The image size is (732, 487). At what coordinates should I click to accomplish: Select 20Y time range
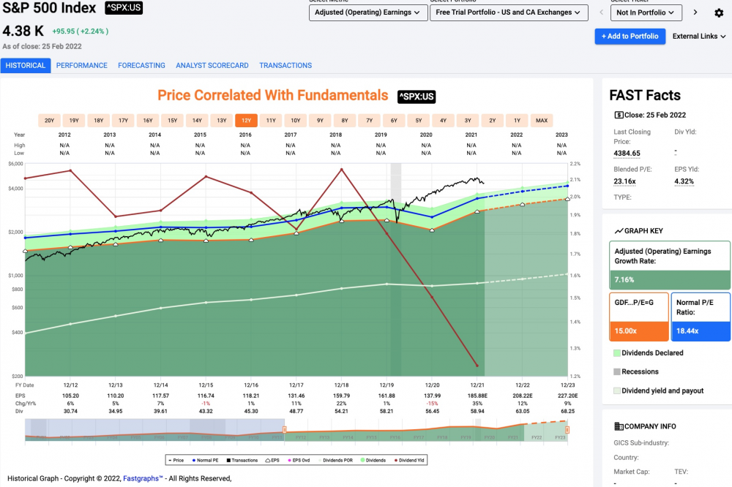point(50,121)
